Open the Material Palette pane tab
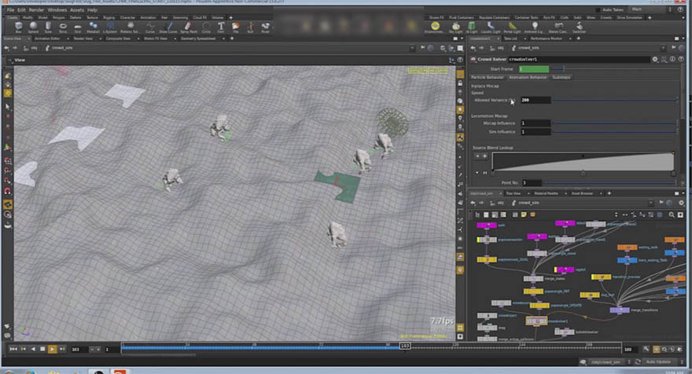This screenshot has width=692, height=374. point(546,193)
